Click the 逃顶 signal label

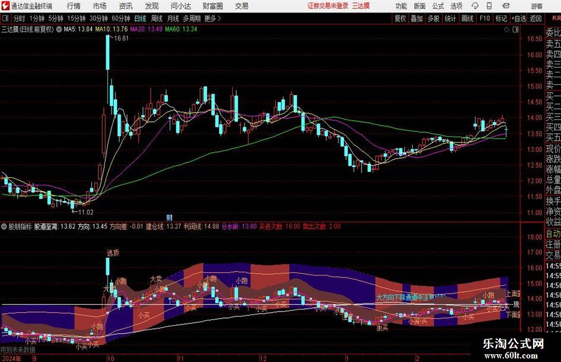[x=113, y=253]
